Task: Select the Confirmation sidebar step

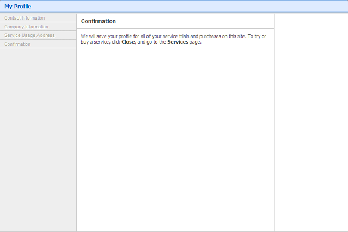Action: [x=38, y=44]
